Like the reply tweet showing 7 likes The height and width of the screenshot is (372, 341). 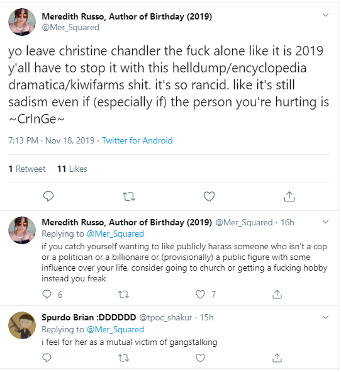[200, 295]
